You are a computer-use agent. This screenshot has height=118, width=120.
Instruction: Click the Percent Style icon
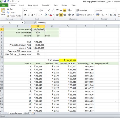pos(103,15)
